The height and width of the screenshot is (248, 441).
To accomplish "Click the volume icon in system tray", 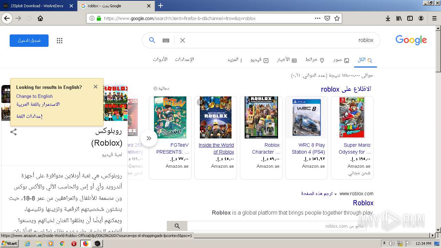I will (x=392, y=244).
